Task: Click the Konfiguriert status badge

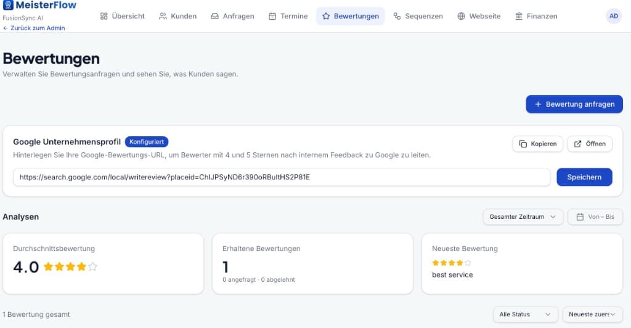Action: [x=147, y=142]
